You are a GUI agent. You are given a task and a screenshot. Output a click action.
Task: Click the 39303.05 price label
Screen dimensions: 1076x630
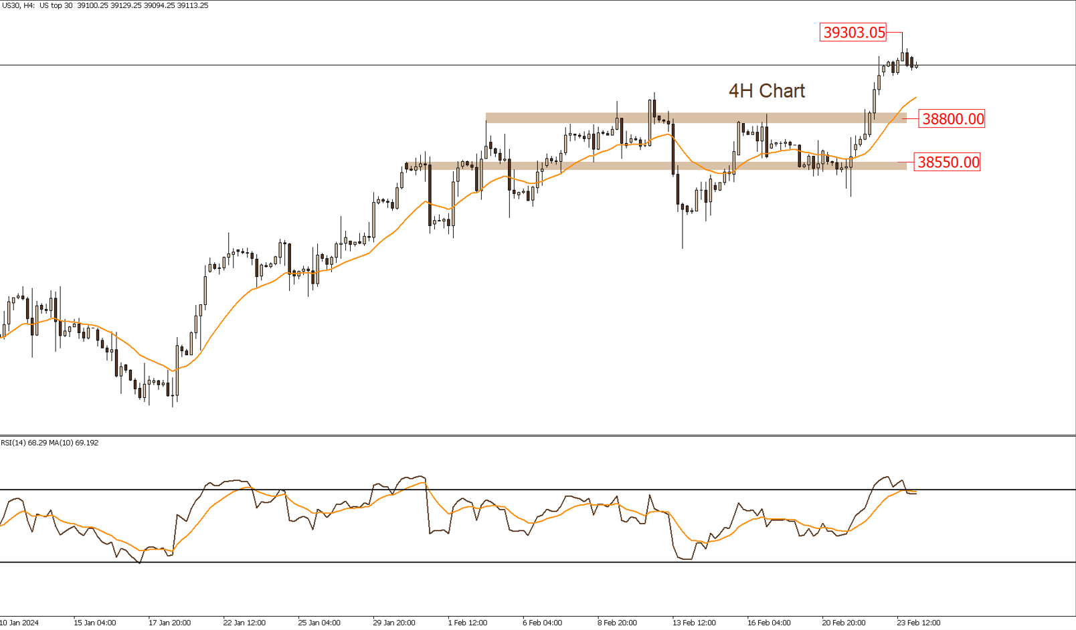(x=853, y=32)
